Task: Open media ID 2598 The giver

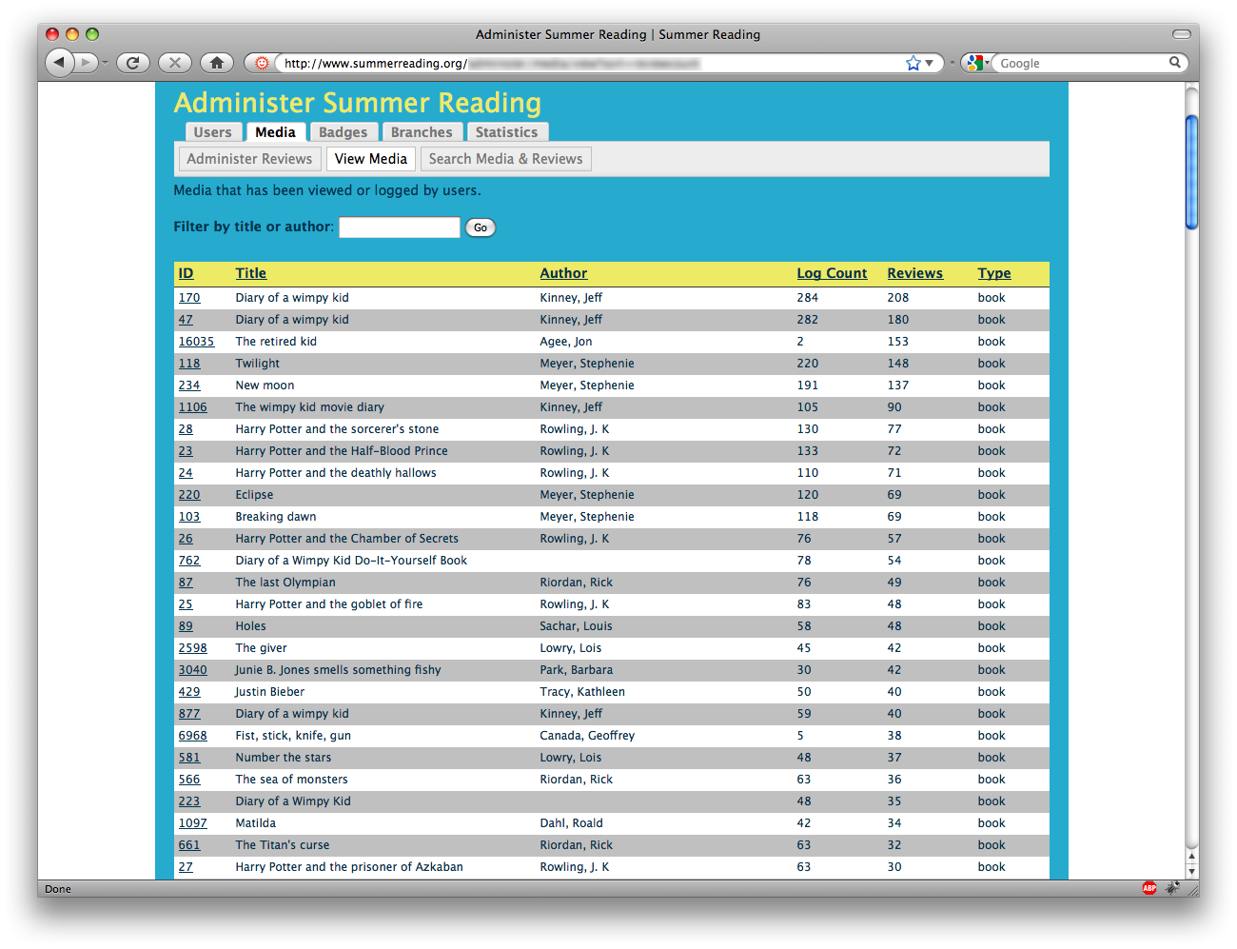Action: tap(192, 648)
